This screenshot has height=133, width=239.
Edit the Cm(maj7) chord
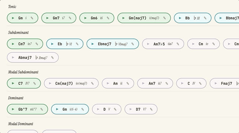(92, 83)
